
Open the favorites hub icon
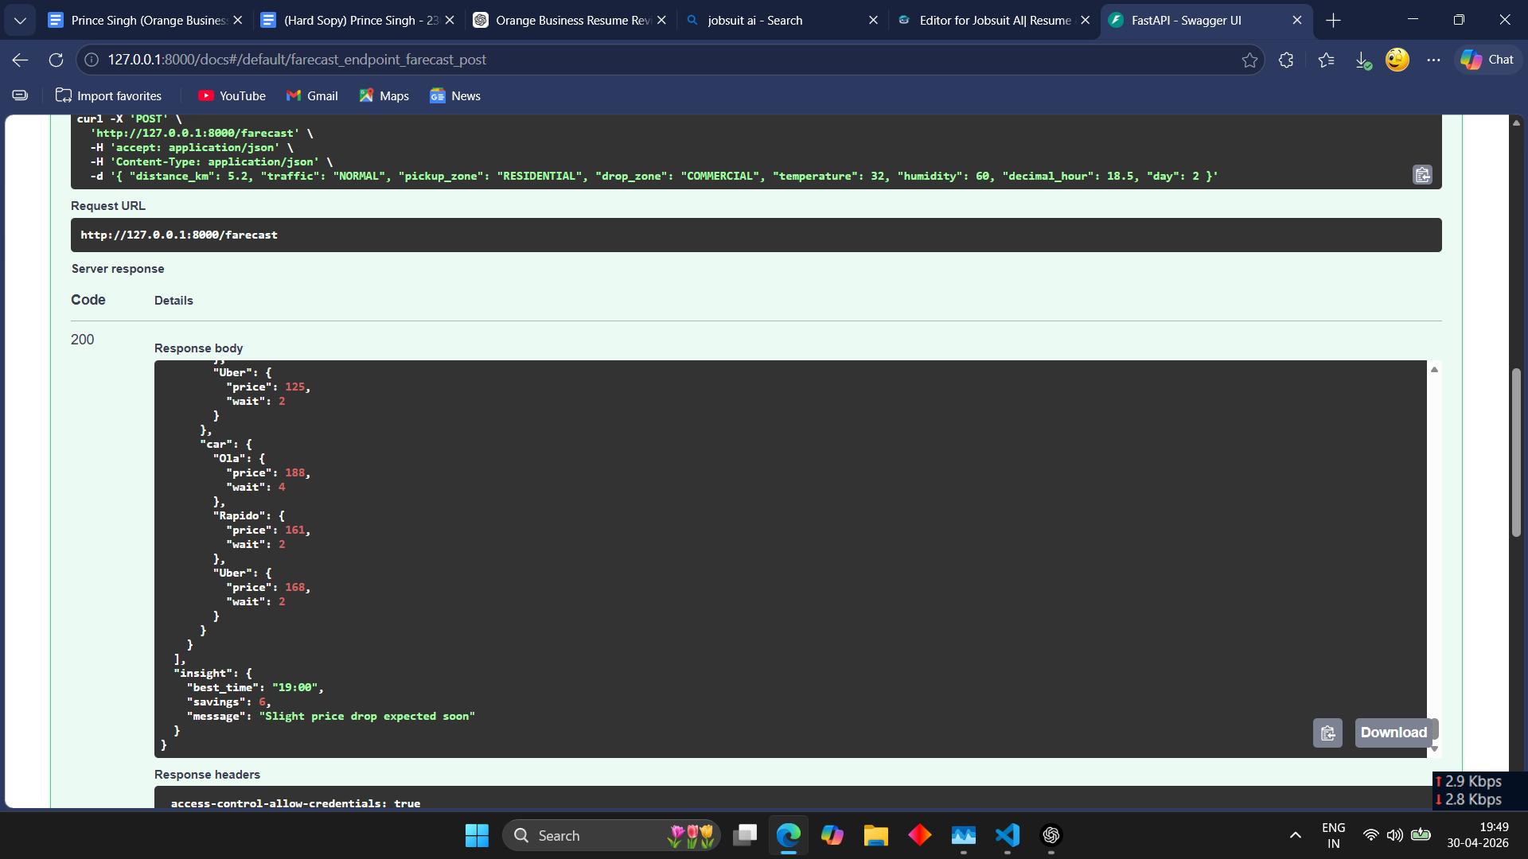(x=1326, y=60)
